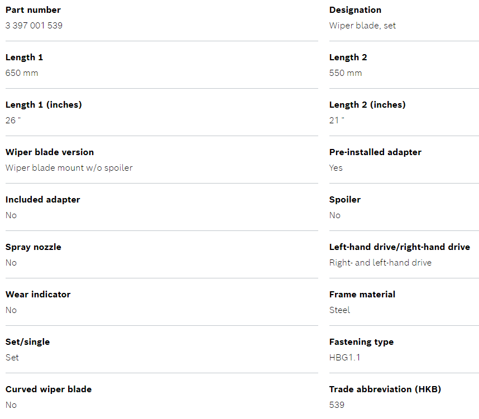Screen dimensions: 479x419
Task: Select 'Wiper blade mount w/o spoiler' text
Action: click(x=69, y=168)
